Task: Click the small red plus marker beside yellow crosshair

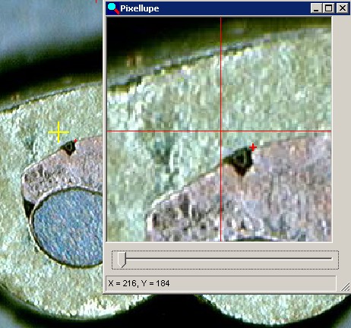Action: (75, 140)
